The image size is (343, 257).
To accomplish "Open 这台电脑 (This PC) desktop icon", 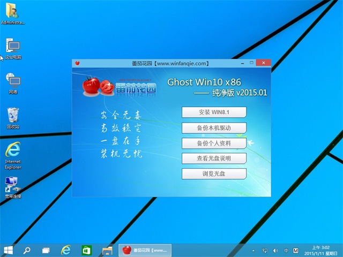I will pyautogui.click(x=13, y=47).
